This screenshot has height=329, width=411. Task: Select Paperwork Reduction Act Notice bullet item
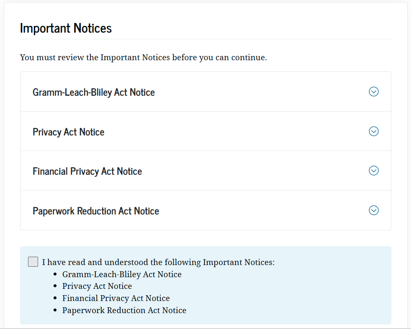(124, 311)
